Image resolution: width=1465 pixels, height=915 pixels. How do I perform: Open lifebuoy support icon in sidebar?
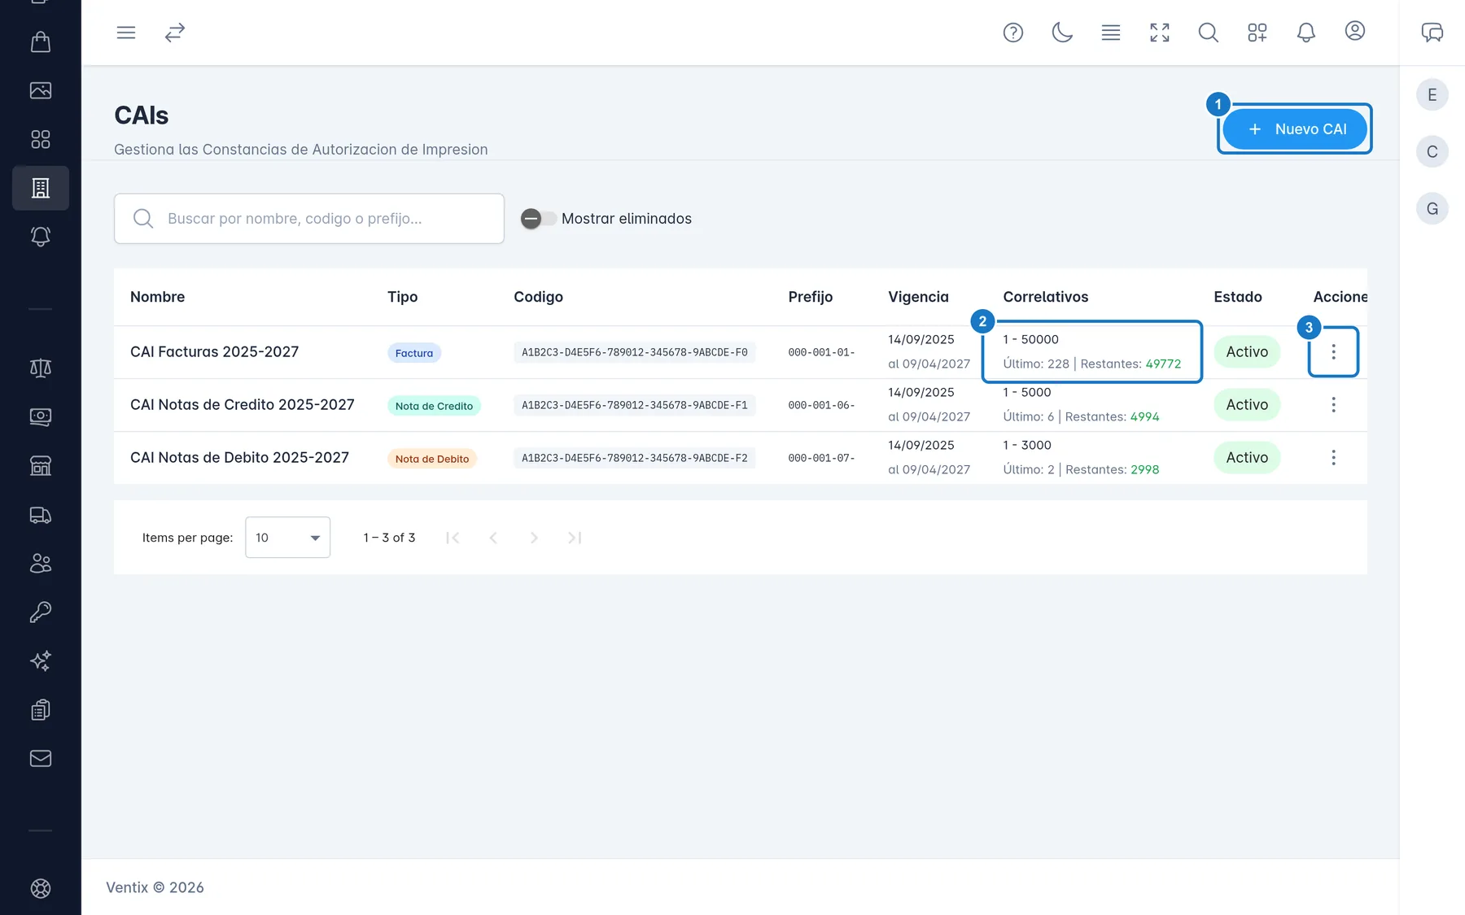[41, 888]
